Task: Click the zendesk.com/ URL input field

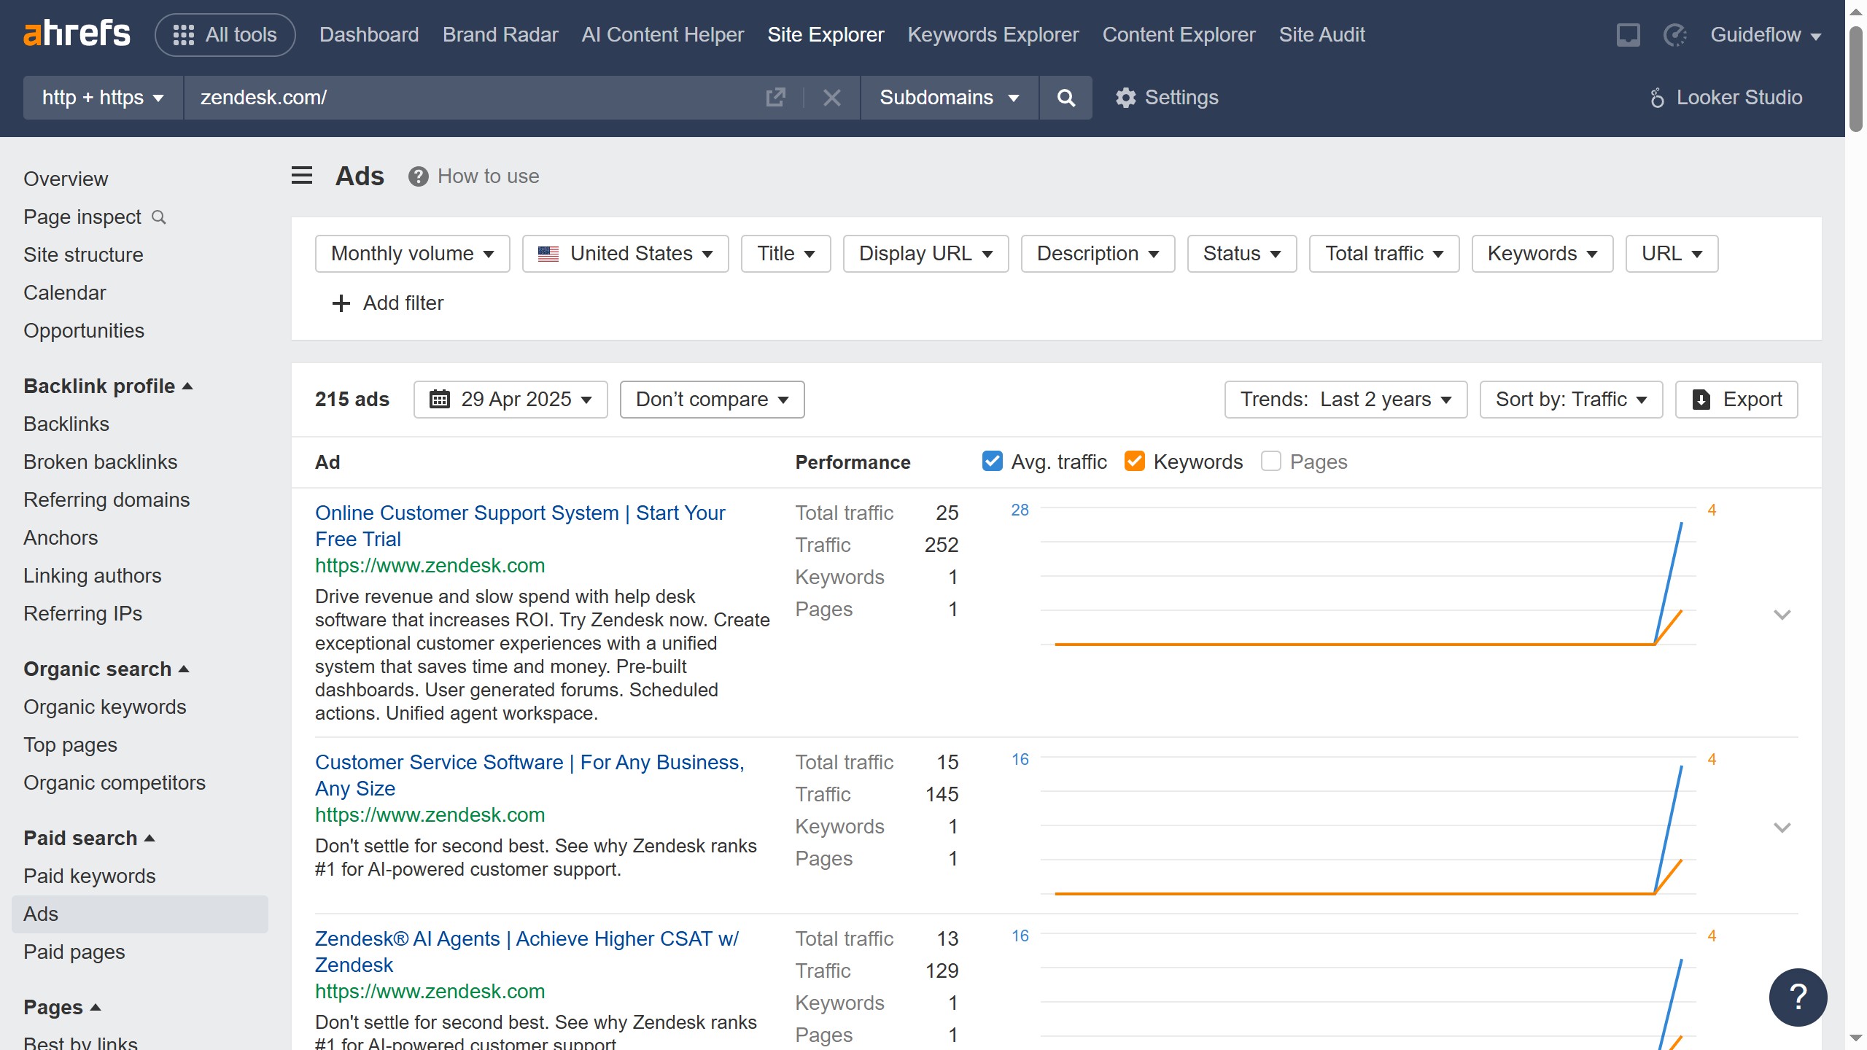Action: click(467, 98)
